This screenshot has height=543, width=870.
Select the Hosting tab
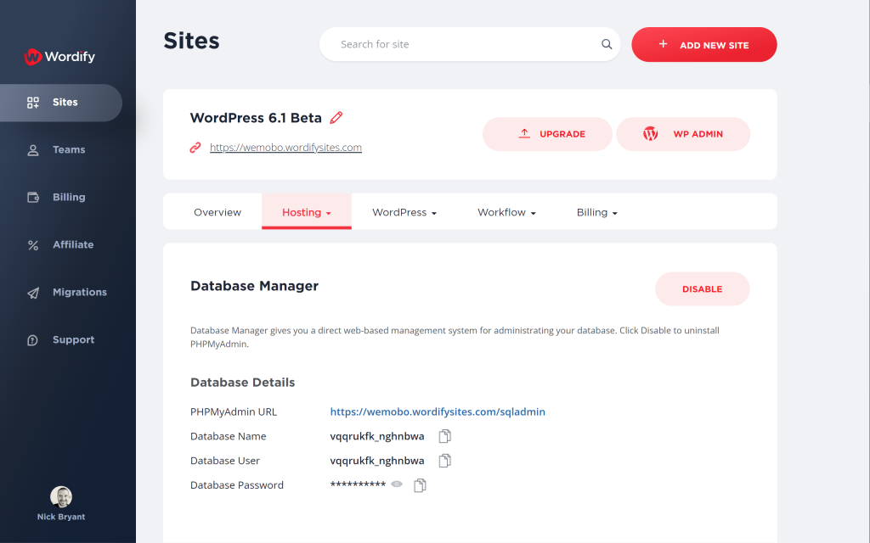(306, 212)
